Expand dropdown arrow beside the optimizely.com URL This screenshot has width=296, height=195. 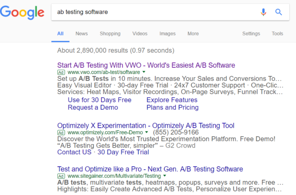click(146, 132)
